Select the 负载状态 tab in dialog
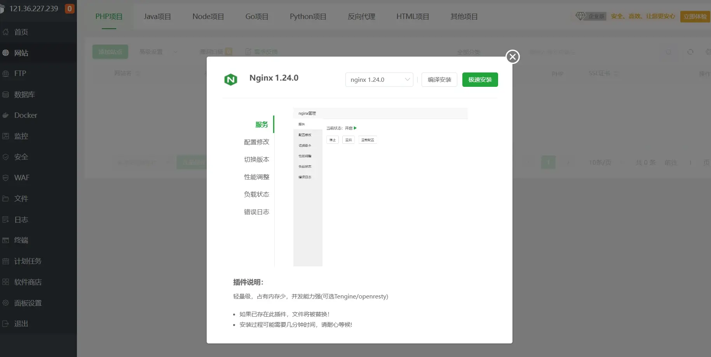Screen dimensions: 711x357 click(x=256, y=194)
